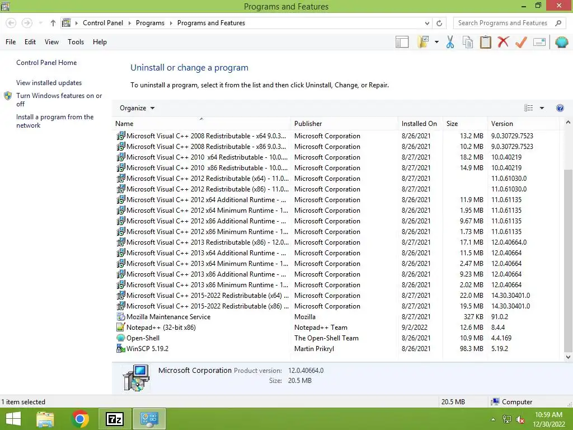573x430 pixels.
Task: Open the View menu
Action: tap(51, 42)
